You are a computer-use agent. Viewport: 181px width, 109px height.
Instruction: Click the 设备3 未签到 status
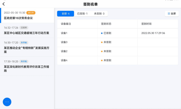[x=106, y=42]
